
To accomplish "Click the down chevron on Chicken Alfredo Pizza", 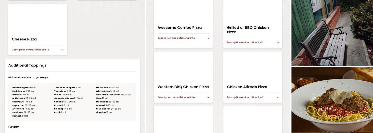I will coord(278,97).
